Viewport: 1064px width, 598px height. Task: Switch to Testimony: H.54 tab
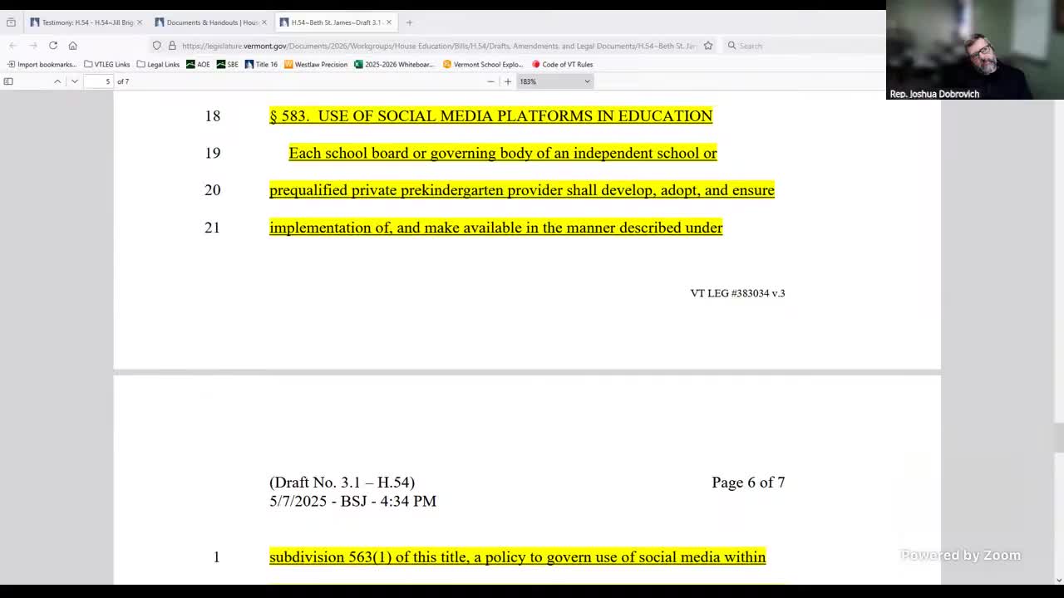[x=83, y=22]
